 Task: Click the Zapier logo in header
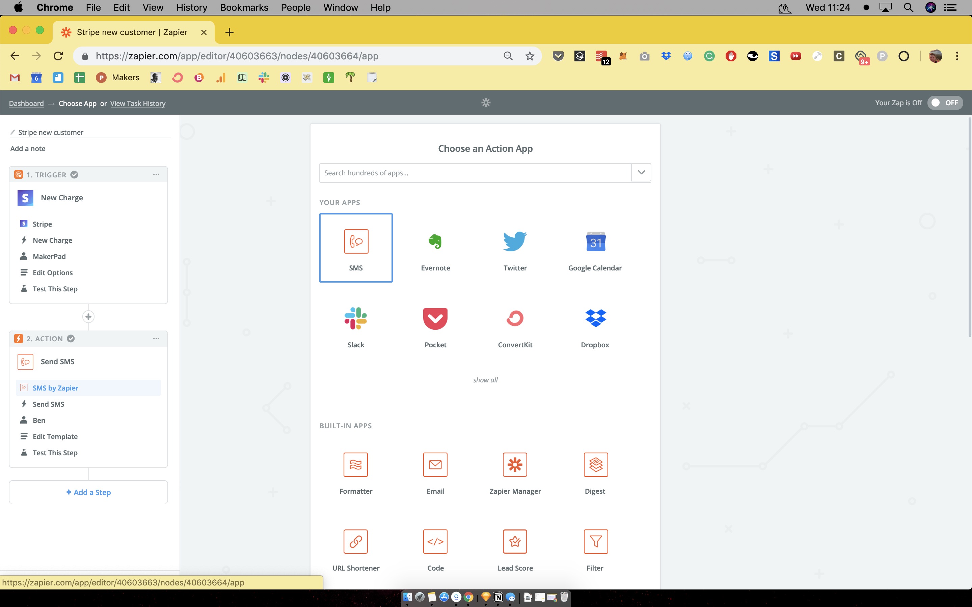(x=486, y=103)
